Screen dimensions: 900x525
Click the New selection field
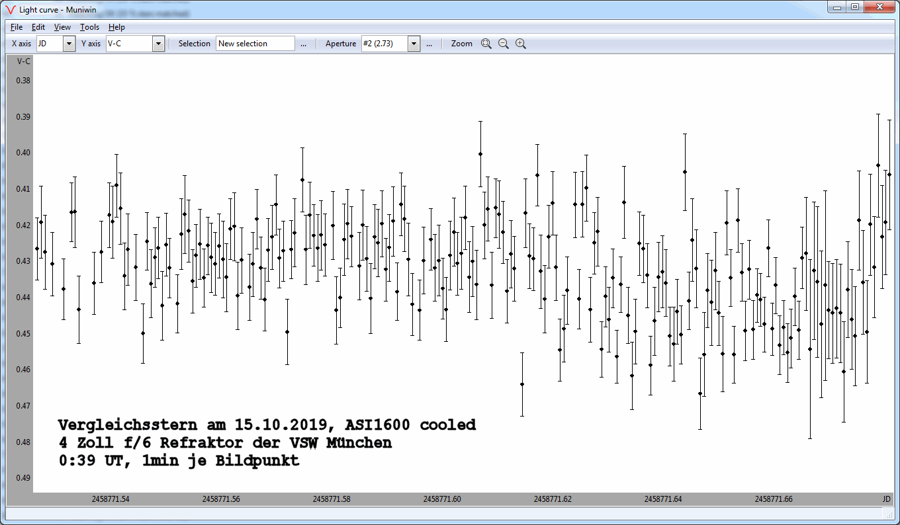[x=255, y=44]
